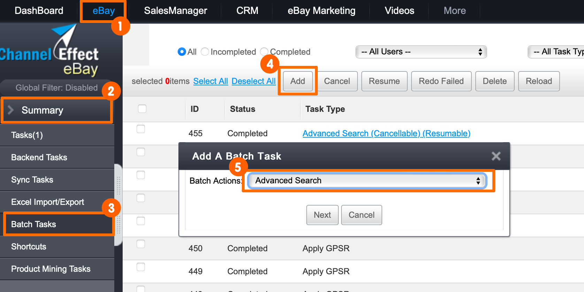Switch to the eBay tab

103,10
